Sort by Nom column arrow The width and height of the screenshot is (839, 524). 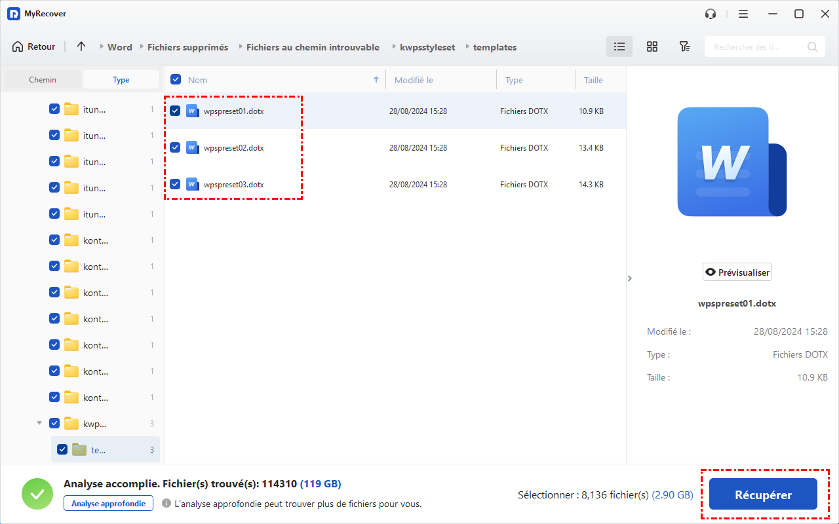click(376, 80)
